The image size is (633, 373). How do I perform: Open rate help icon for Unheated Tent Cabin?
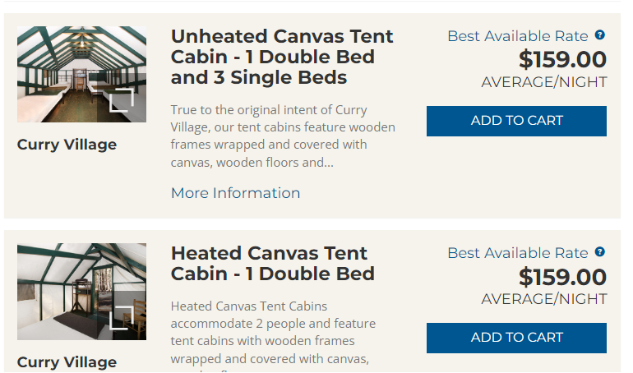(x=600, y=35)
